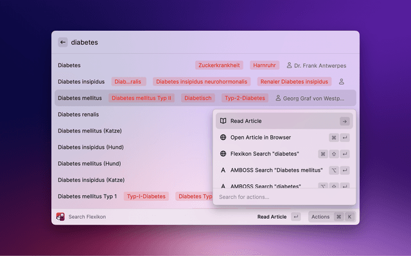The width and height of the screenshot is (411, 256).
Task: Click the globe icon for Open Article in Browser
Action: 223,138
